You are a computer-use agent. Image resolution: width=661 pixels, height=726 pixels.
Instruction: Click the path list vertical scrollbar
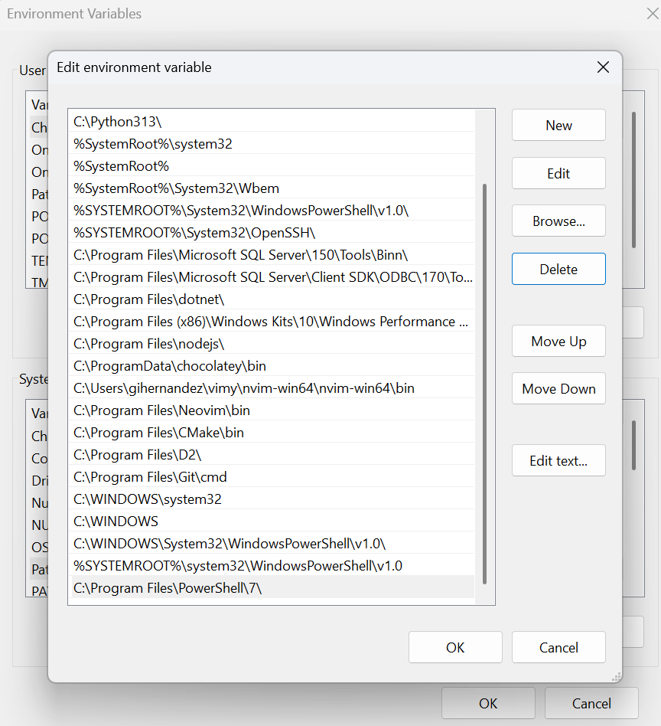tap(484, 384)
